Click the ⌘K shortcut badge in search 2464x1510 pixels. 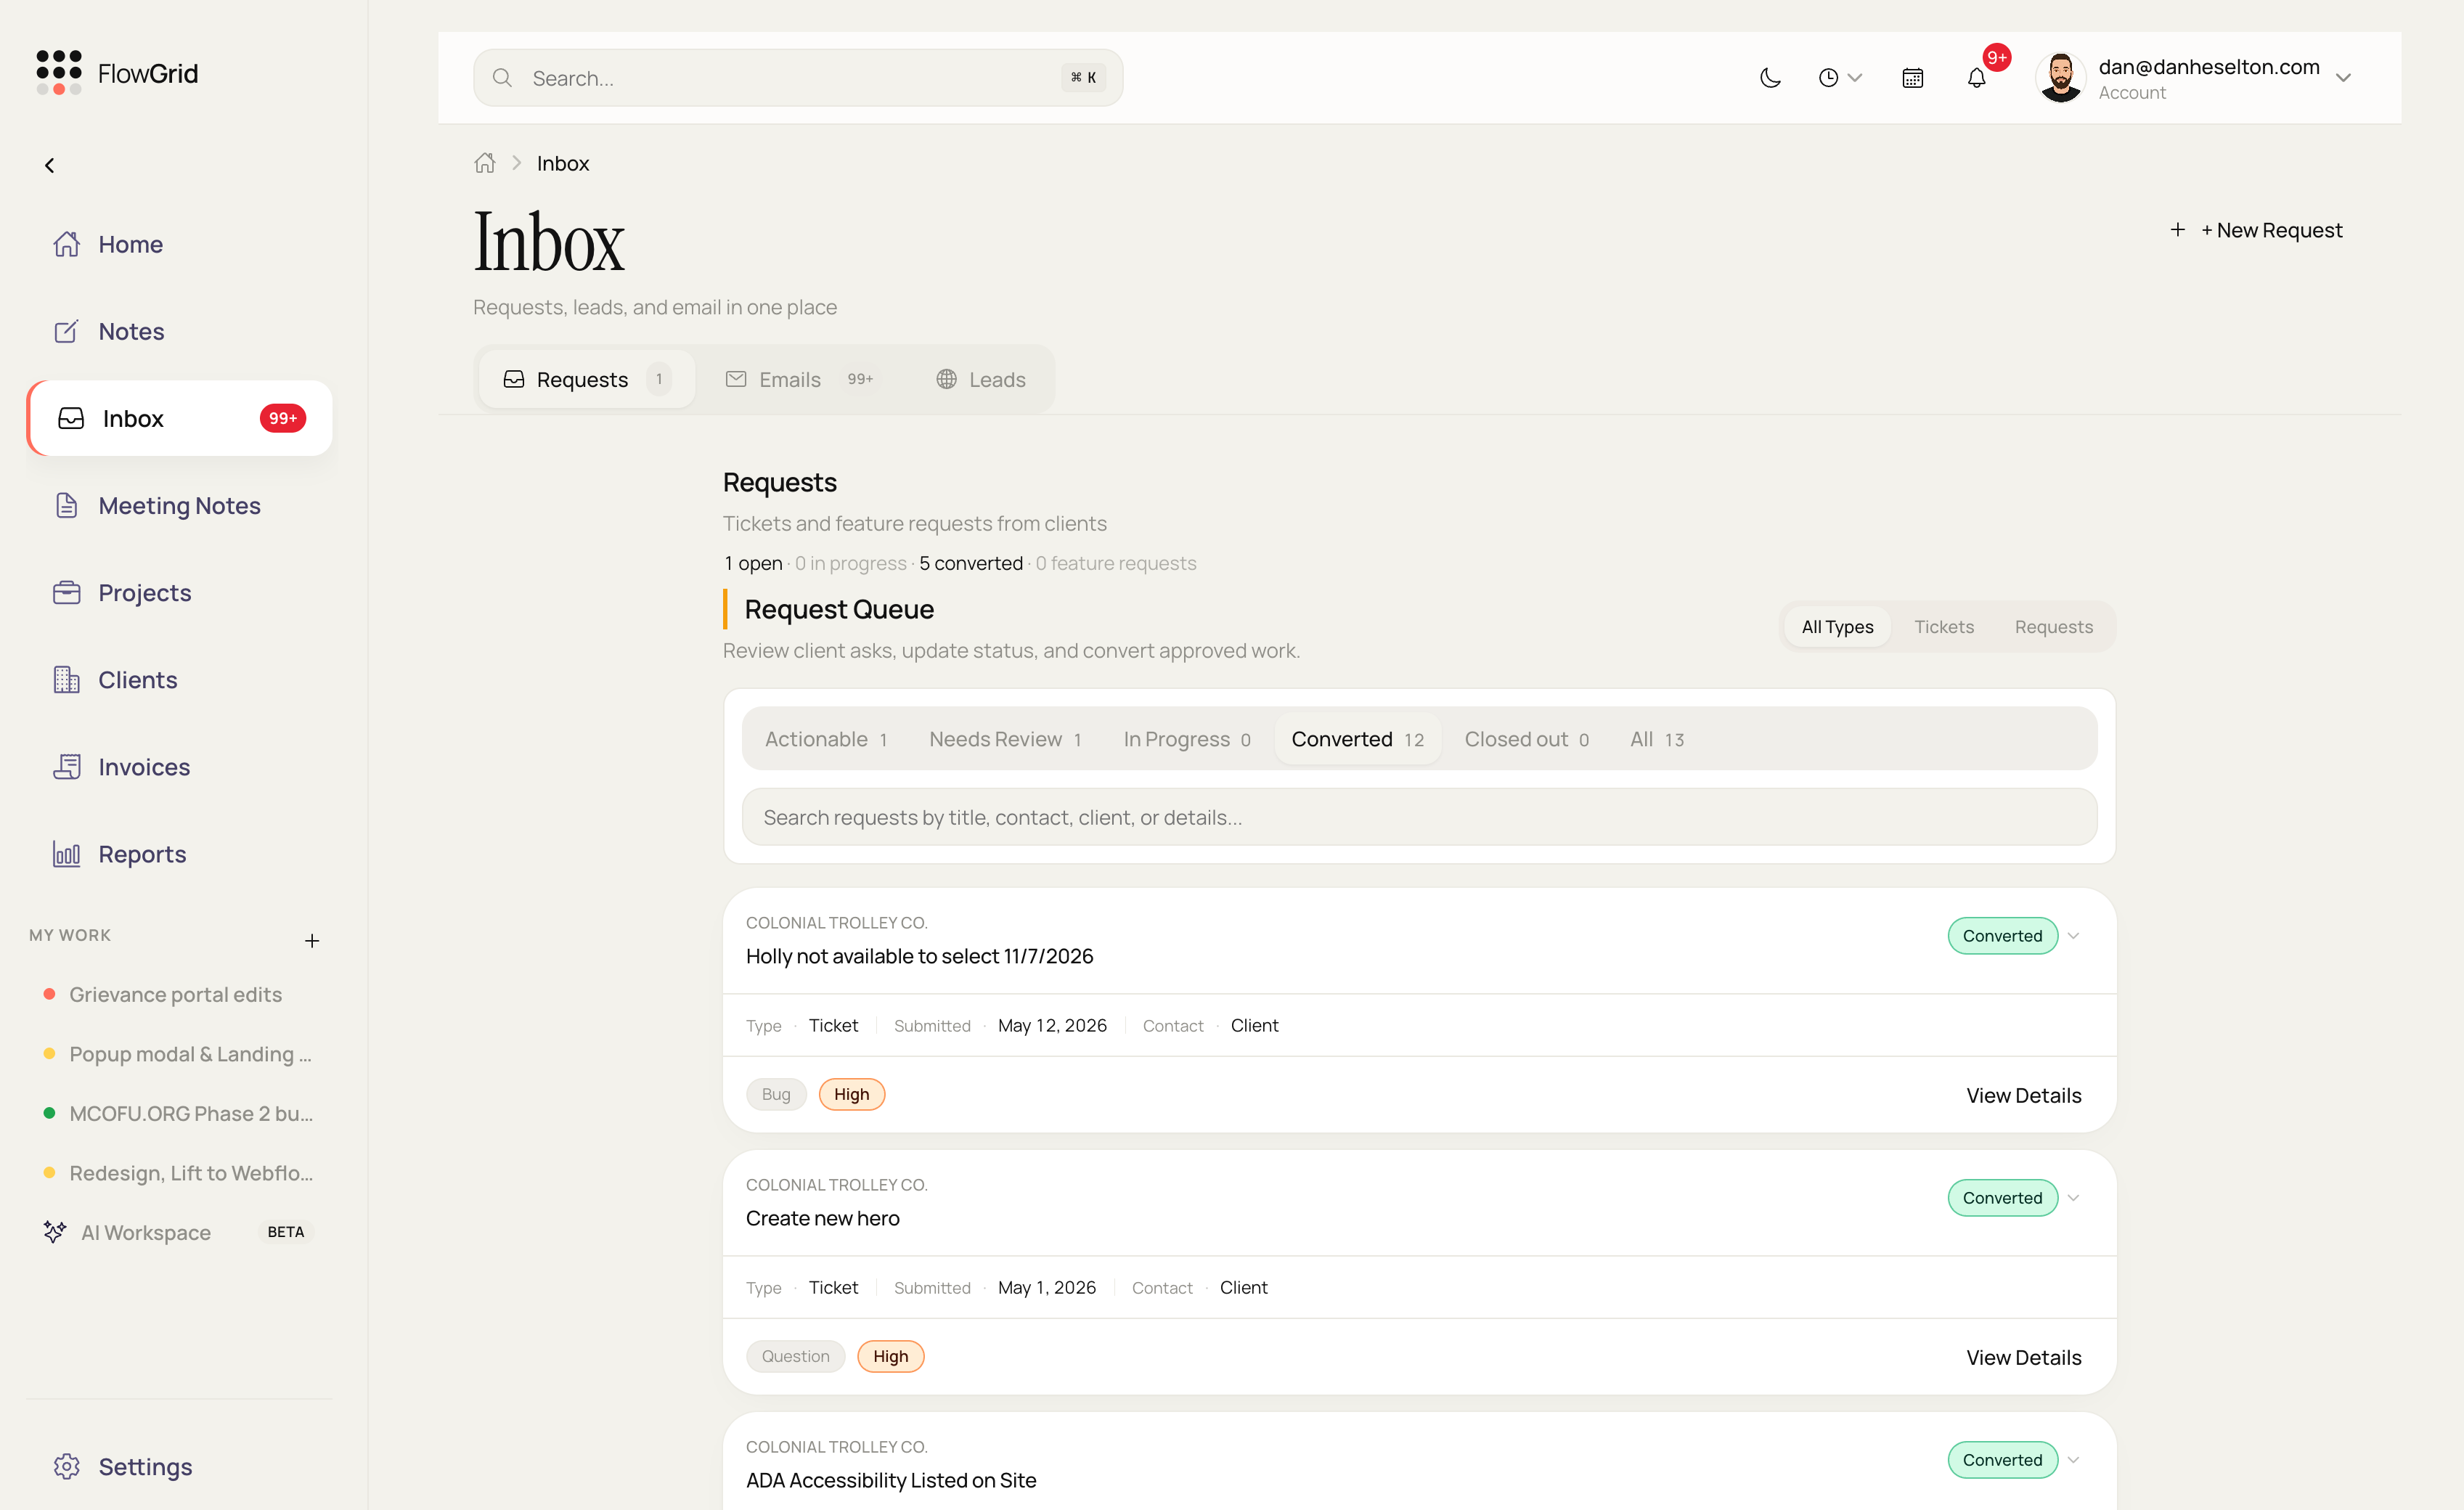click(x=1083, y=78)
